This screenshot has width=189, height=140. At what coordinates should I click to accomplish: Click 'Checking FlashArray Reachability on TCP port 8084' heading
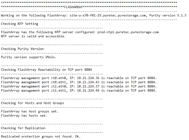click(x=46, y=70)
